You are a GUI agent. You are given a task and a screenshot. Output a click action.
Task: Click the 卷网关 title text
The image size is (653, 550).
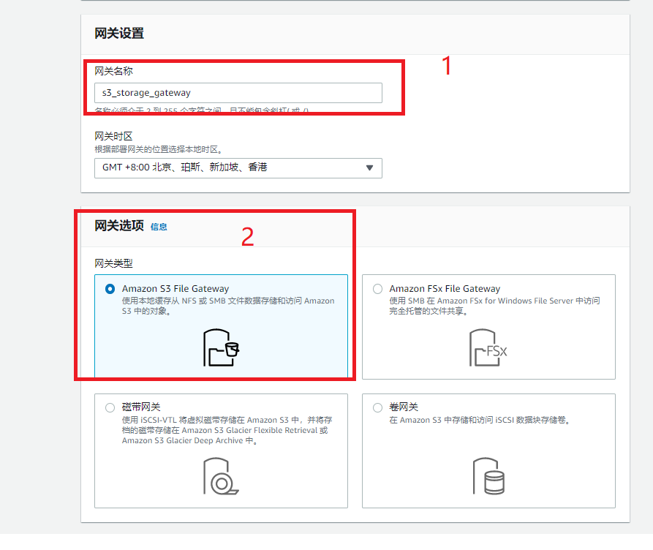pos(404,407)
